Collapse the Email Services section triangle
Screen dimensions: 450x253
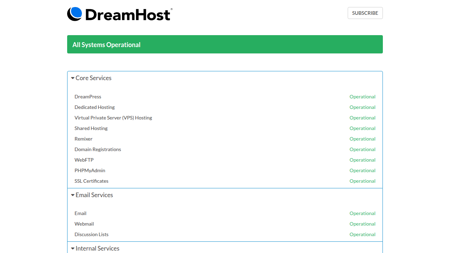tap(72, 195)
